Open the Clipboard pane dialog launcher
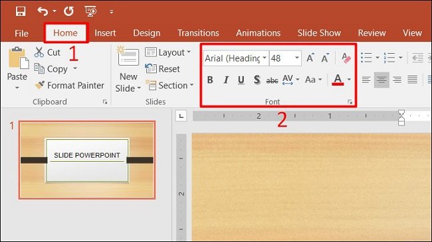432x242 pixels. pos(105,102)
